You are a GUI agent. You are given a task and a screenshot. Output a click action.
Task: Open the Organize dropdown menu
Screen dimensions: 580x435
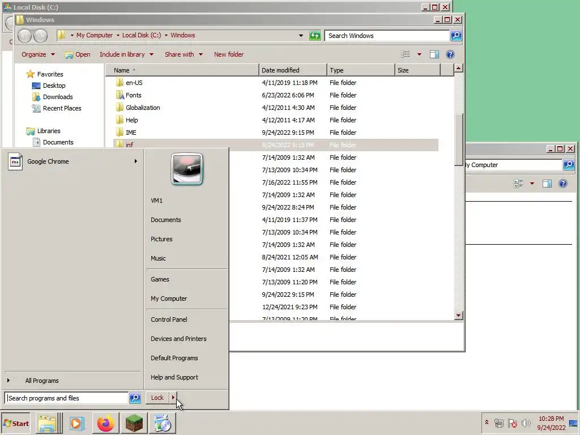click(38, 54)
